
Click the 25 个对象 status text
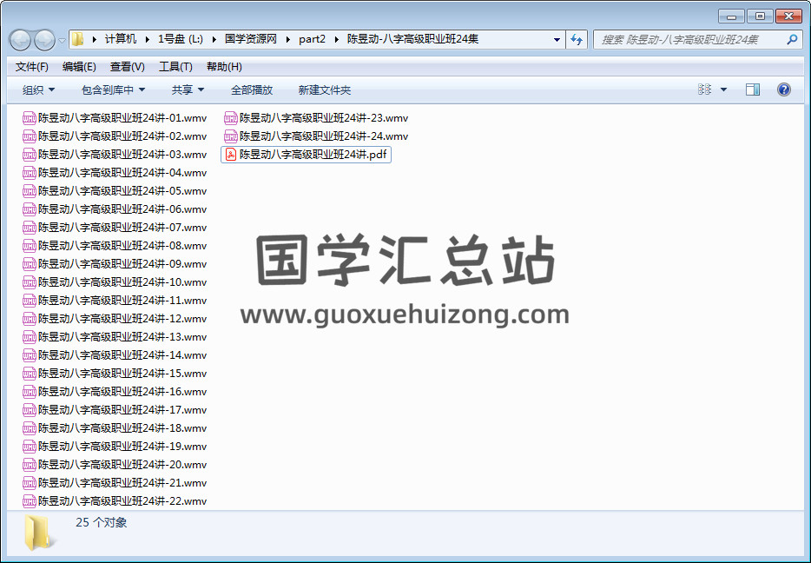point(102,523)
